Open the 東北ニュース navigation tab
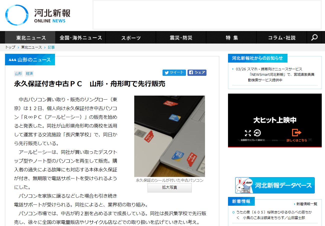Screen dimensions: 325x226 point(31,38)
